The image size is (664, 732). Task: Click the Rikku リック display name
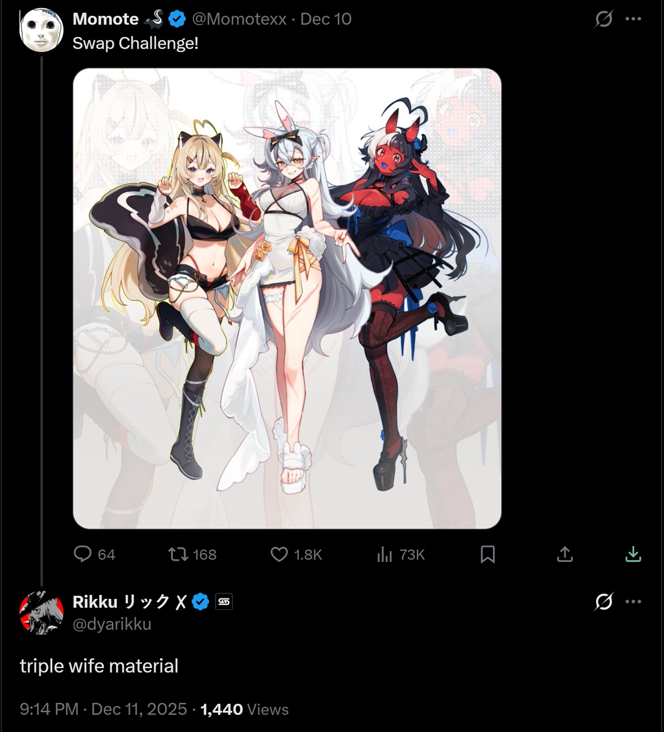[129, 602]
